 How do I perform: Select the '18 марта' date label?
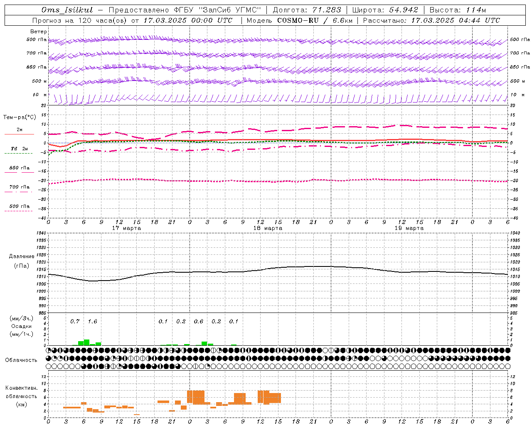pos(268,228)
